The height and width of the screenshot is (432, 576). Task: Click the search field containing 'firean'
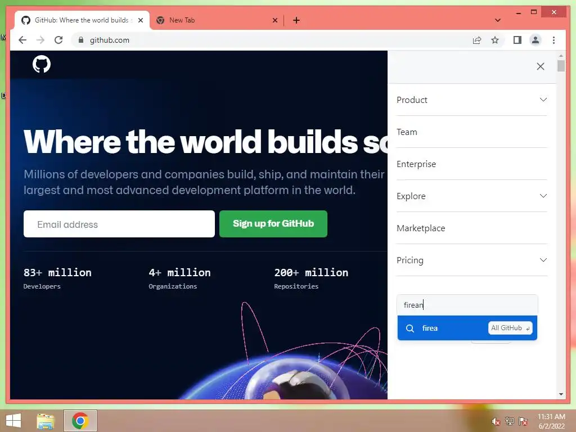(x=467, y=305)
